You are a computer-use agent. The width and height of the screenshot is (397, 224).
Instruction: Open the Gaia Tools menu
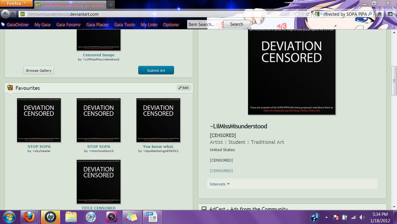[125, 25]
